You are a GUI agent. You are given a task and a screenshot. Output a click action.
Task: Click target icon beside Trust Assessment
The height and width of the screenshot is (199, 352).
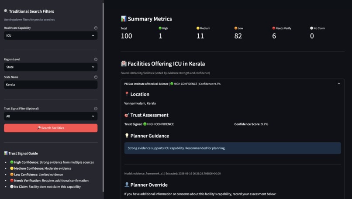point(127,115)
